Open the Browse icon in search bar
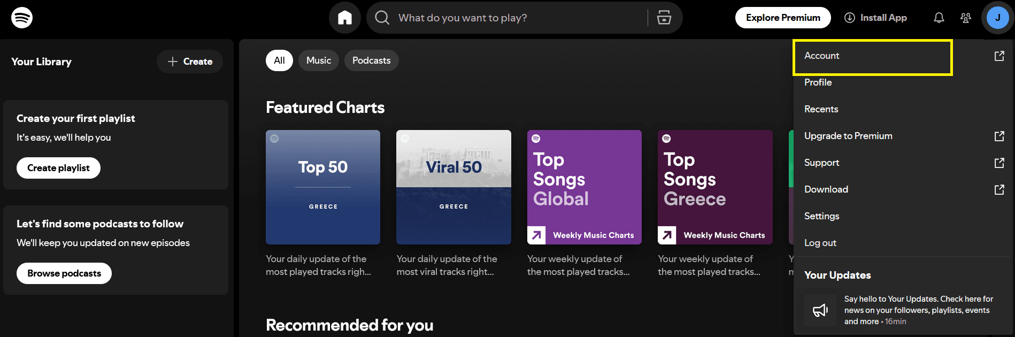This screenshot has width=1015, height=337. click(x=664, y=18)
